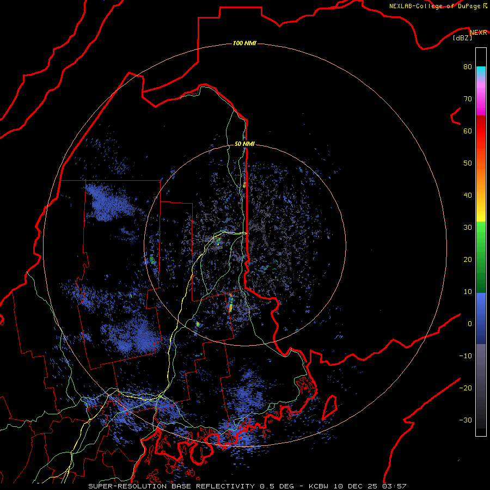Select the 0 value on dBZ scale
The image size is (490, 490).
tap(470, 324)
